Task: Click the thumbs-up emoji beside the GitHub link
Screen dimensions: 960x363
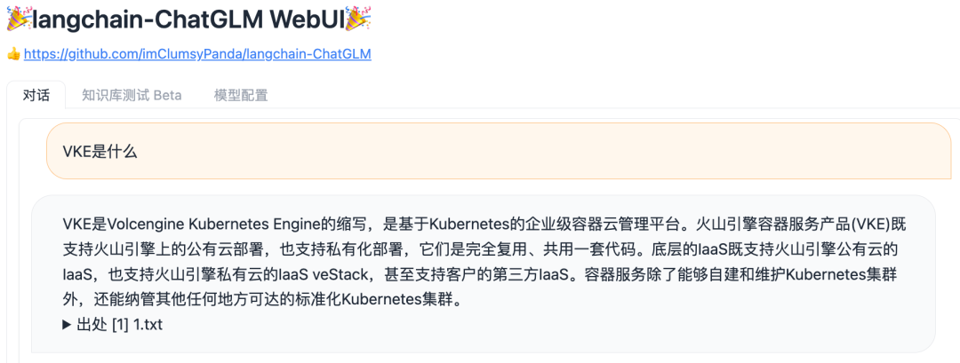Action: click(13, 54)
